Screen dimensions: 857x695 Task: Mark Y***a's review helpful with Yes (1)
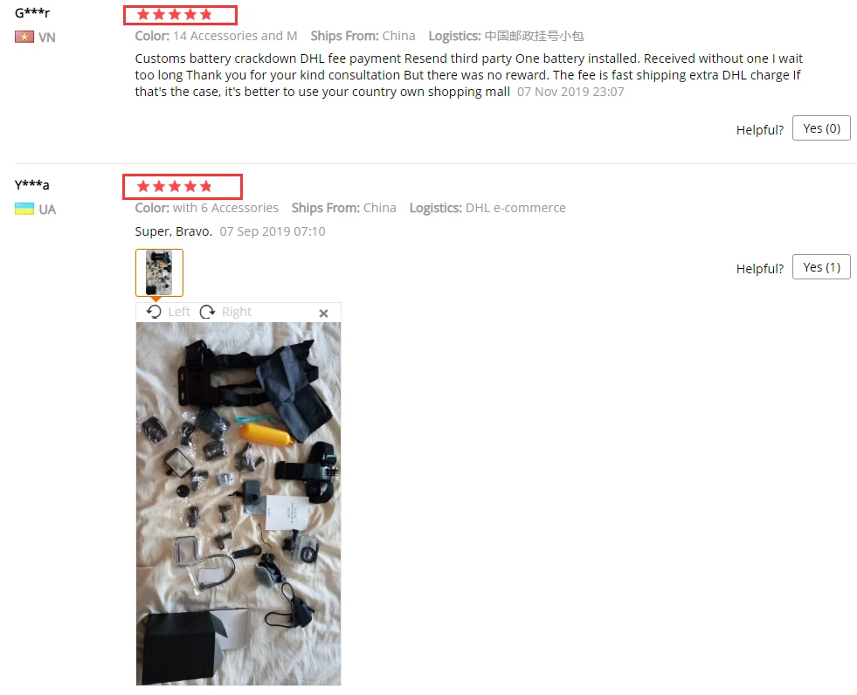[821, 267]
